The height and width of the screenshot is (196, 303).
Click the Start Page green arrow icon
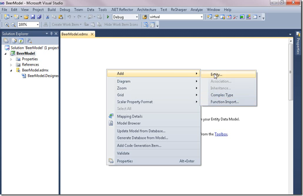(x=242, y=17)
